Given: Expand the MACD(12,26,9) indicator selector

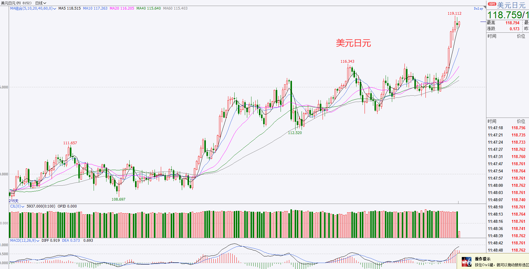Looking at the screenshot, I should (25, 241).
